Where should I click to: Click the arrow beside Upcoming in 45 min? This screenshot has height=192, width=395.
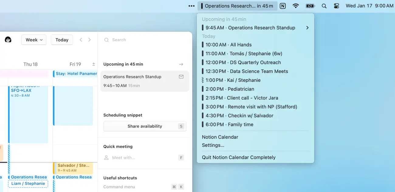181,64
